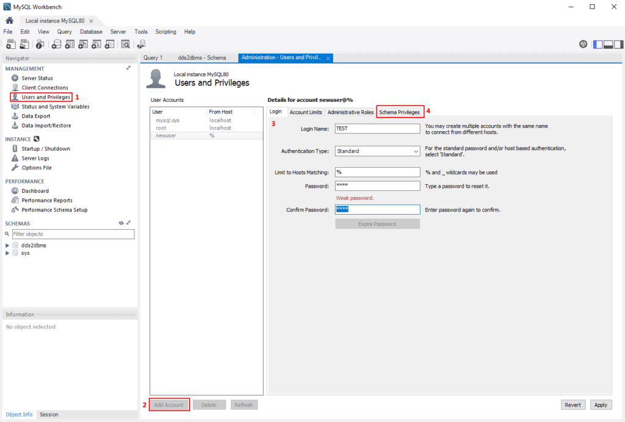Click the Expire Password button
The image size is (625, 422).
pos(377,224)
